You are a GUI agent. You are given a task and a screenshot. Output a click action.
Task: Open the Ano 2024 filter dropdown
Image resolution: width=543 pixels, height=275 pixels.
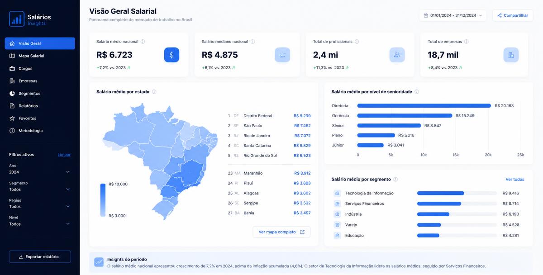coord(40,172)
